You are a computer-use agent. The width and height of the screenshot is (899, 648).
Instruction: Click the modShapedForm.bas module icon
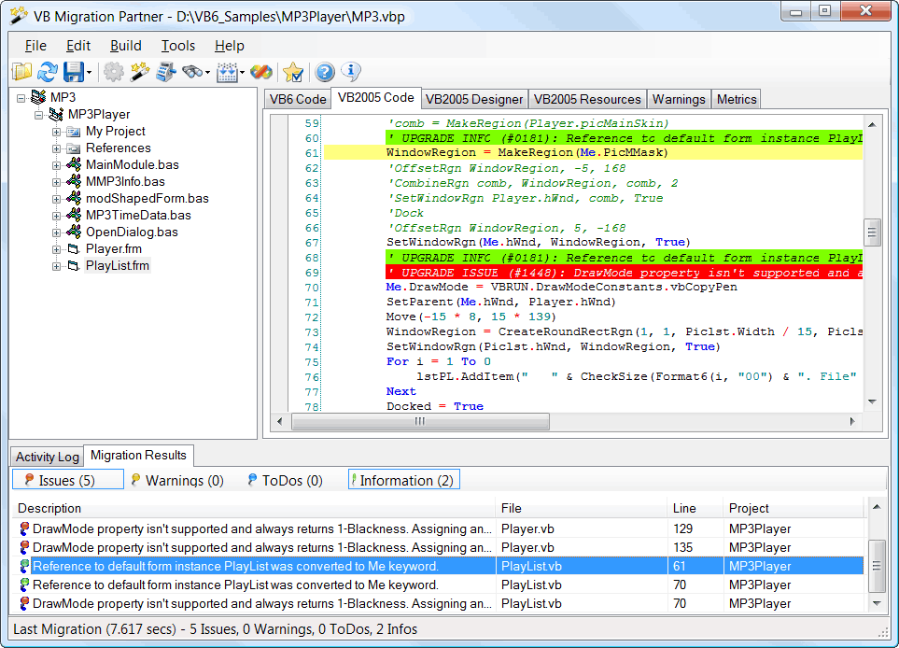(x=74, y=198)
